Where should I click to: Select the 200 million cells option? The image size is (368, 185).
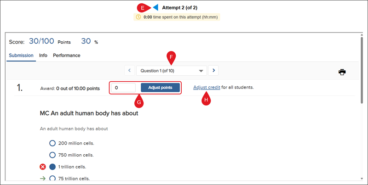(x=52, y=143)
